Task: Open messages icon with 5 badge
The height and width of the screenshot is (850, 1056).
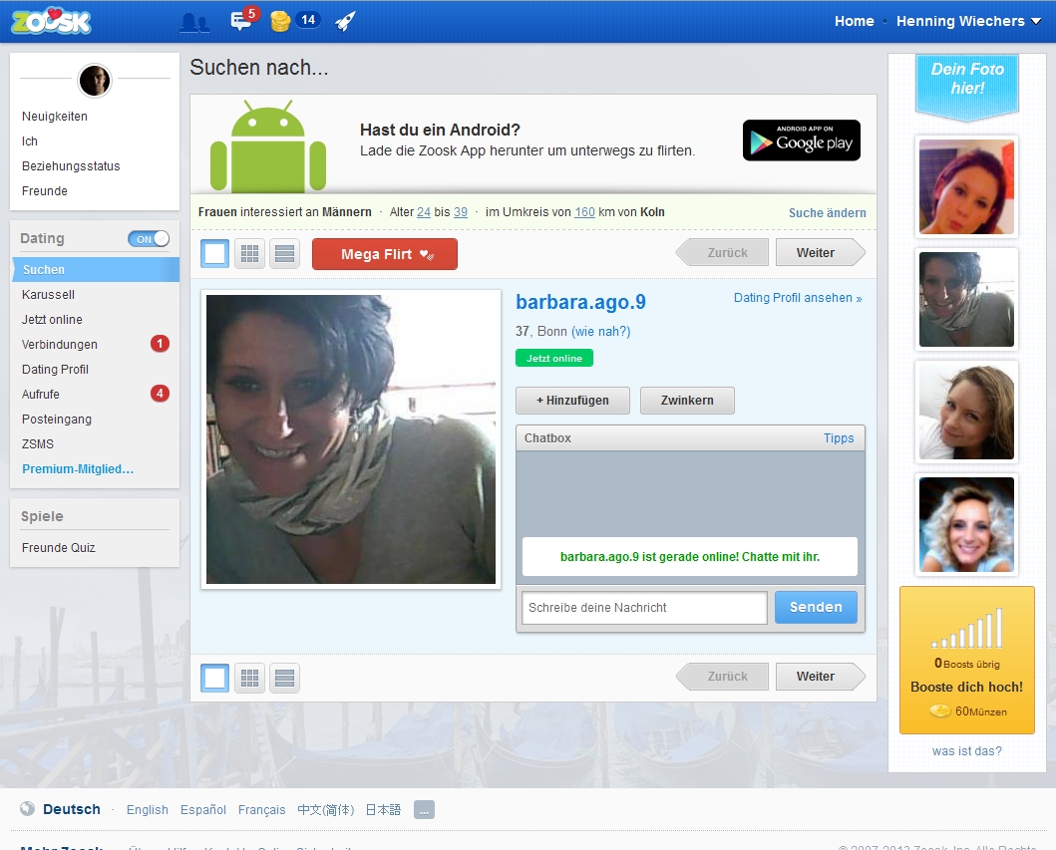Action: coord(243,20)
